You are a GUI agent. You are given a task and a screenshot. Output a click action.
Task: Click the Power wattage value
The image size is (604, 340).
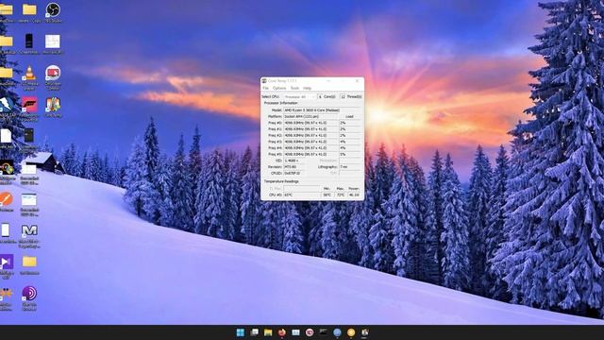coord(355,195)
